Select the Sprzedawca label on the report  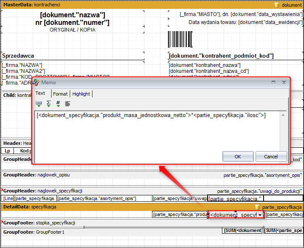tap(18, 56)
